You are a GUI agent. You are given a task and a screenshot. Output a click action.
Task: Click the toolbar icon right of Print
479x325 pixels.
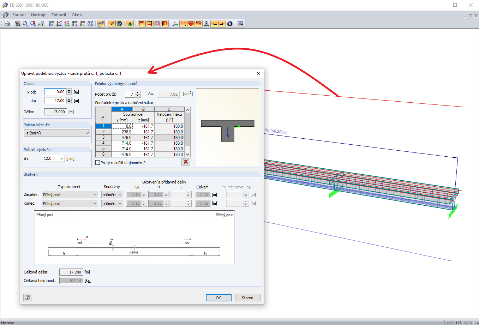tap(18, 24)
